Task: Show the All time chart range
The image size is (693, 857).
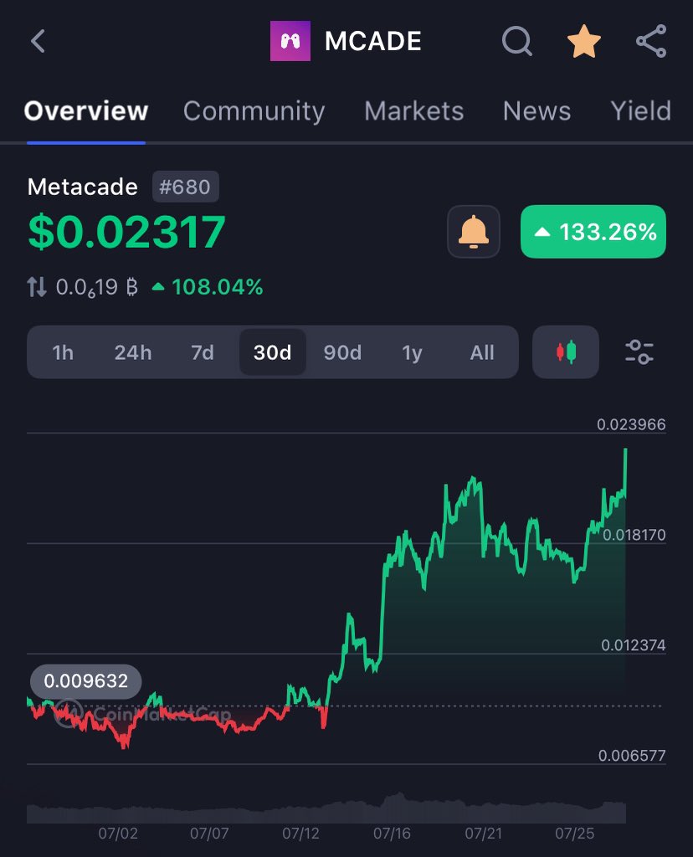Action: click(x=481, y=352)
